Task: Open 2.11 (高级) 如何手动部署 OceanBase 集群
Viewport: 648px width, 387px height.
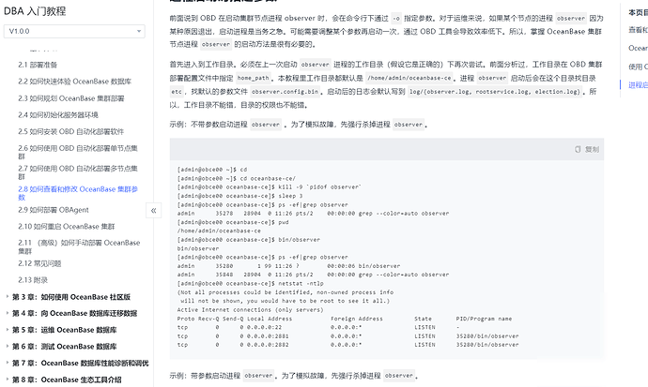Action: tap(79, 246)
